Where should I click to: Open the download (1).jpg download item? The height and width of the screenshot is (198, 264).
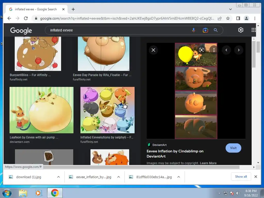[29, 177]
